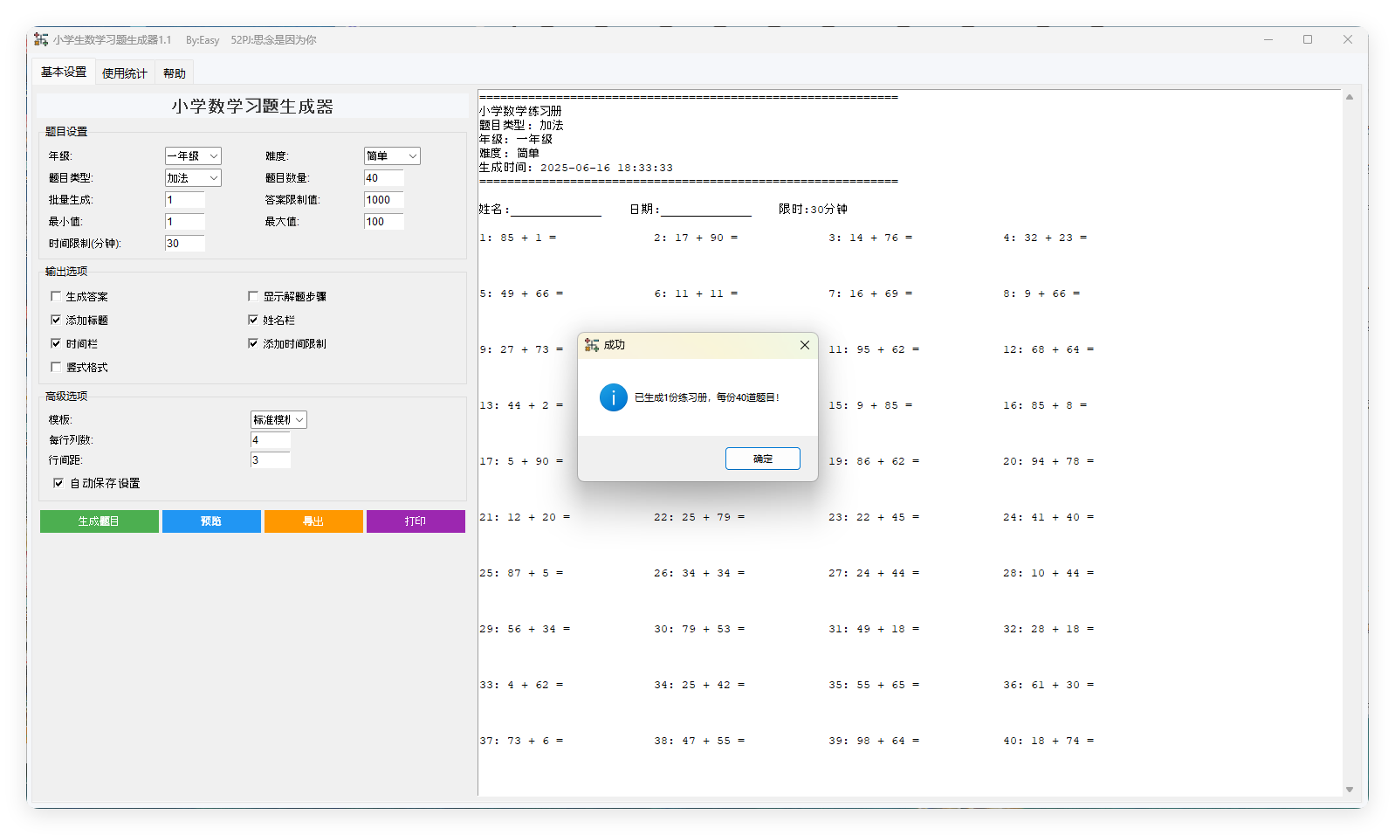Enable the 生成答案 checkbox
Screen dimensions: 1395x835
(x=56, y=297)
